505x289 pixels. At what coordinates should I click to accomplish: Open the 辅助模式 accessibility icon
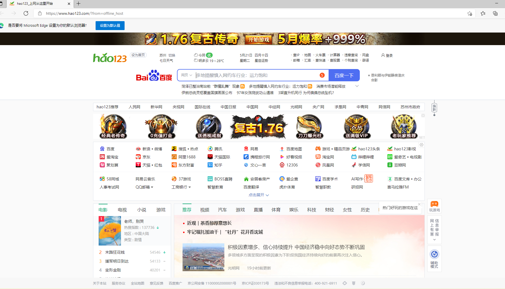pos(434,259)
